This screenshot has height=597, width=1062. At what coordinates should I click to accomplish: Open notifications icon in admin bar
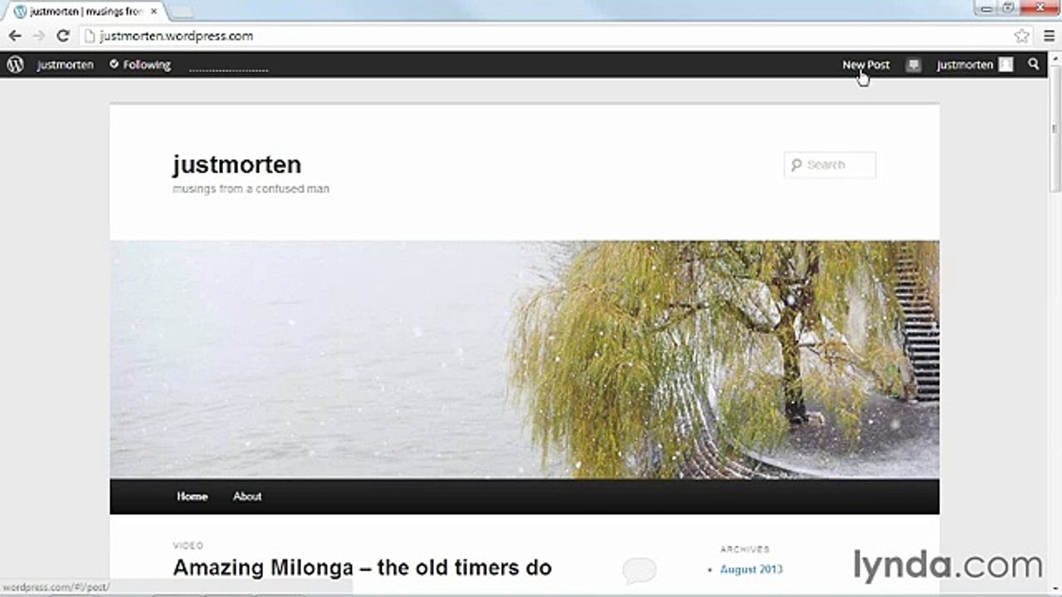[x=913, y=65]
